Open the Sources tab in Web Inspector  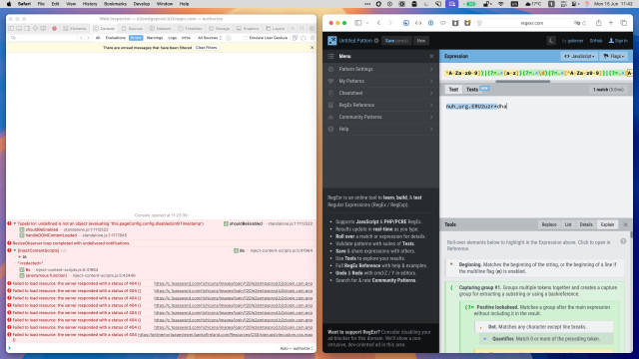coord(132,29)
